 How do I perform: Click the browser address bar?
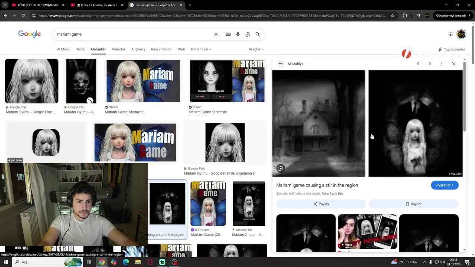[212, 16]
